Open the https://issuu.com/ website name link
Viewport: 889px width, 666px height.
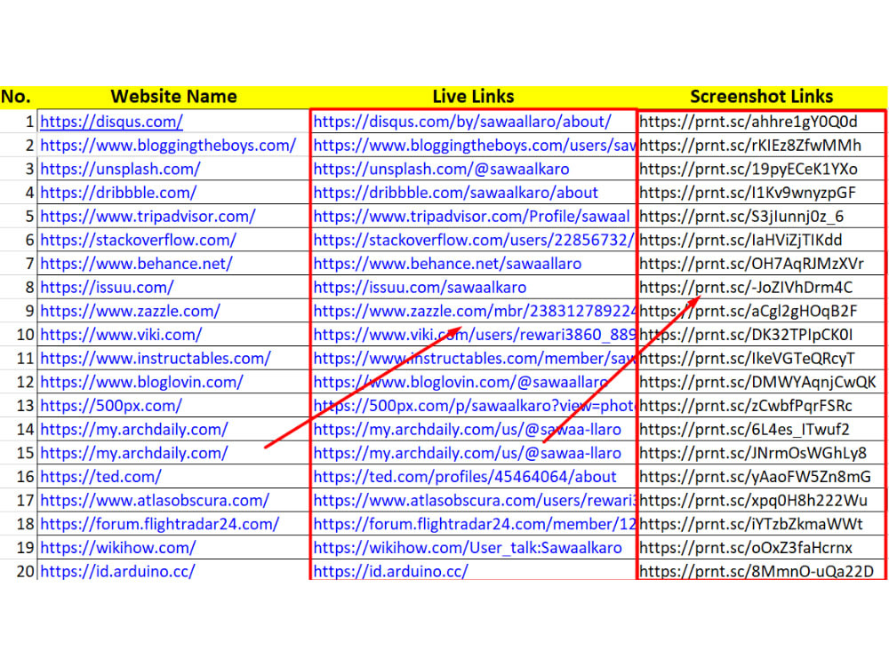coord(108,288)
